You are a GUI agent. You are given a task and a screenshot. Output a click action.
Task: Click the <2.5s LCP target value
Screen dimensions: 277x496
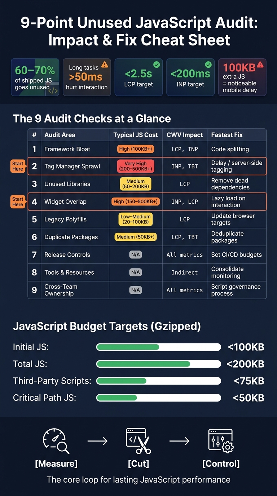(x=138, y=74)
